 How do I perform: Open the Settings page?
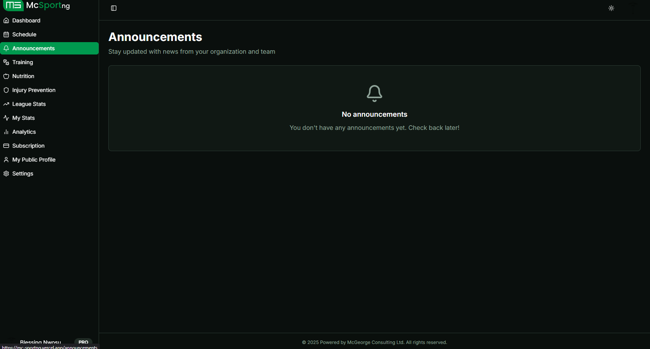tap(22, 174)
